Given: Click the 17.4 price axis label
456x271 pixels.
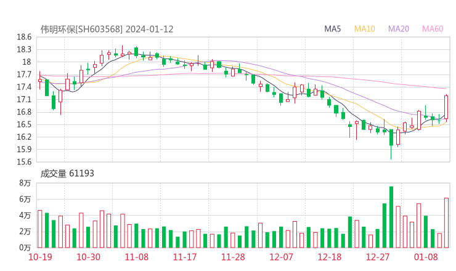Looking at the screenshot, I should [x=24, y=87].
